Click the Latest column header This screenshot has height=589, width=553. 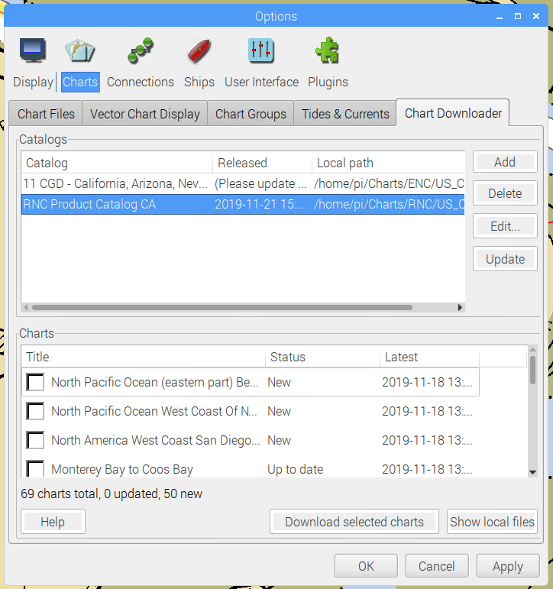[429, 357]
